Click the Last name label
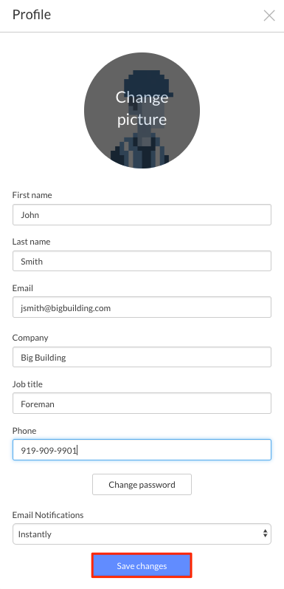The height and width of the screenshot is (589, 284). click(x=31, y=242)
